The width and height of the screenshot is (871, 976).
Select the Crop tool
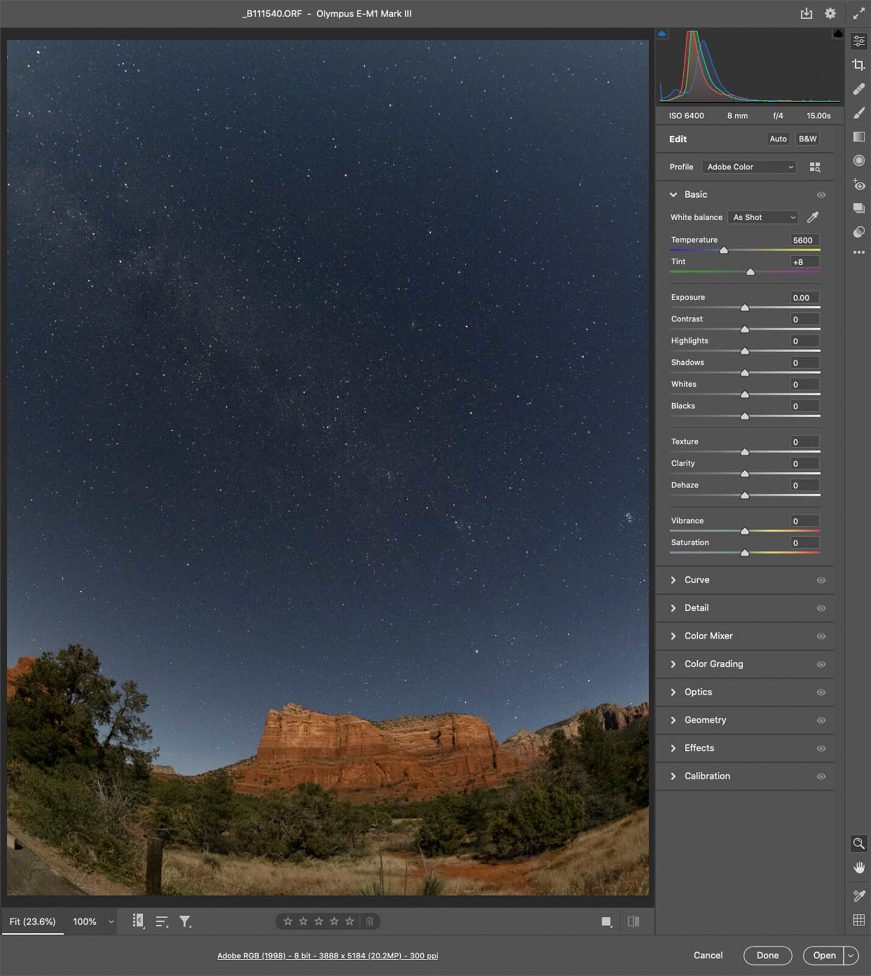(x=859, y=65)
